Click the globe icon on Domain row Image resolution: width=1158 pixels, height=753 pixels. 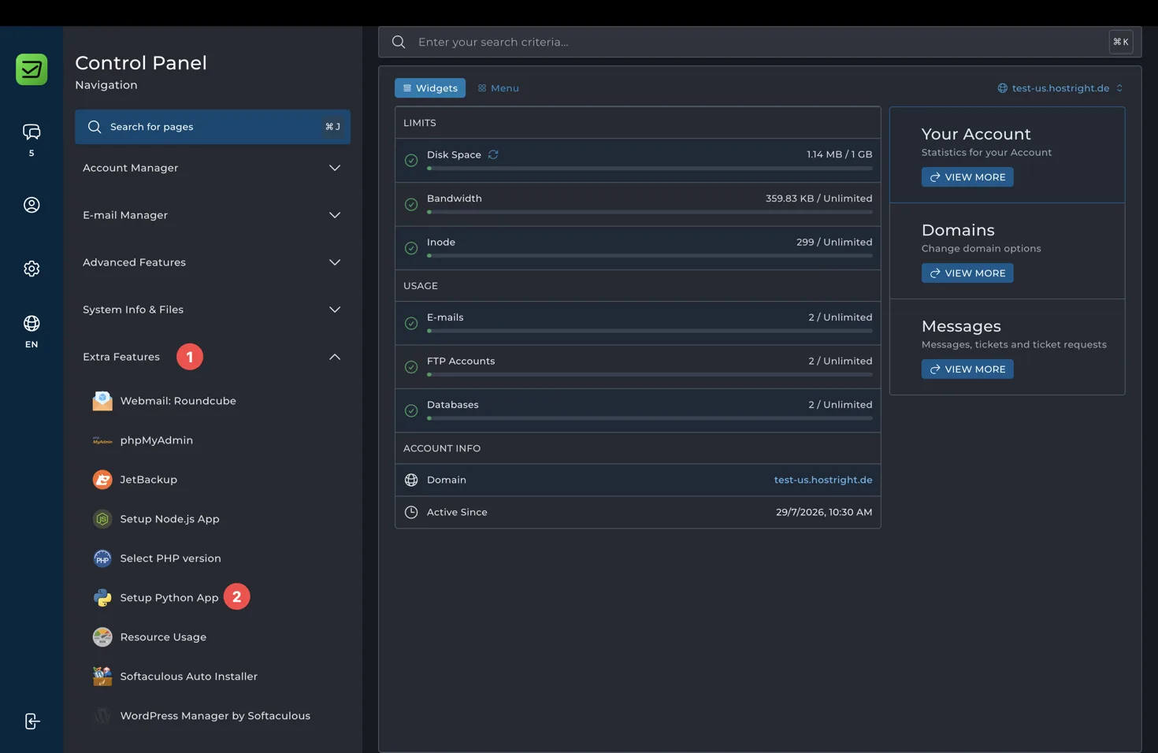(x=411, y=480)
